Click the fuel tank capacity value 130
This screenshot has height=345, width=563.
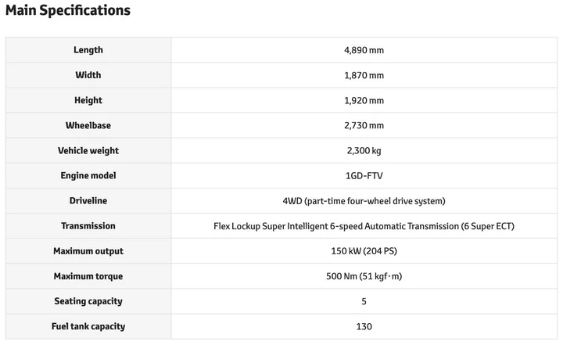coord(364,326)
